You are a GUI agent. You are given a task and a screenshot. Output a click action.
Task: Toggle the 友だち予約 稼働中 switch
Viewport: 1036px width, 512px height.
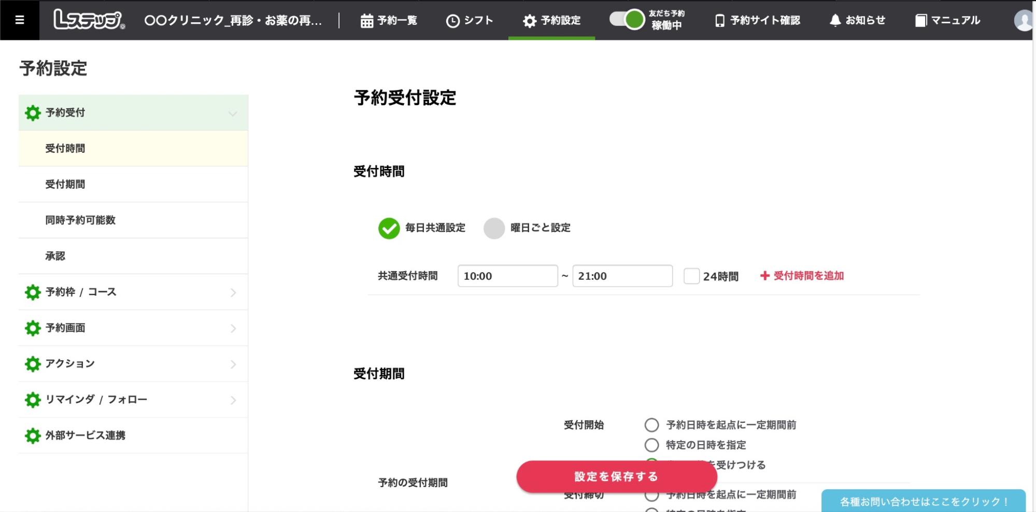pyautogui.click(x=627, y=20)
